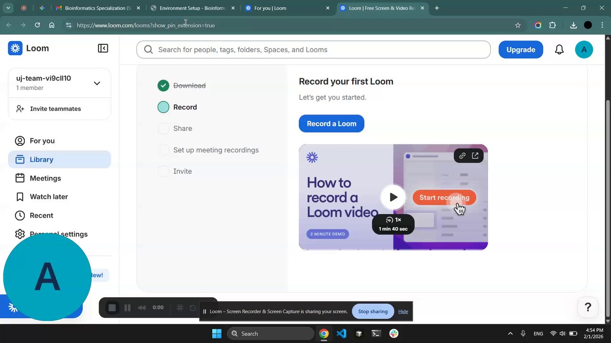Click the Recent text label
This screenshot has width=611, height=343.
tap(42, 215)
